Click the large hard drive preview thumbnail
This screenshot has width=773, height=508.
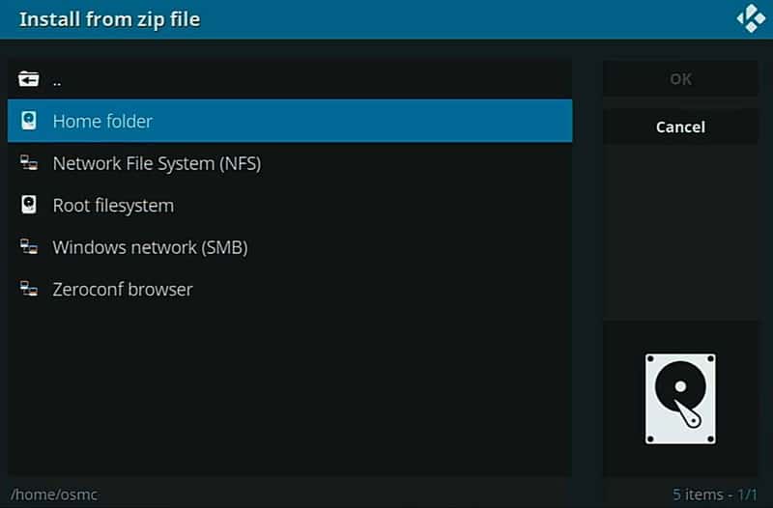click(x=680, y=399)
